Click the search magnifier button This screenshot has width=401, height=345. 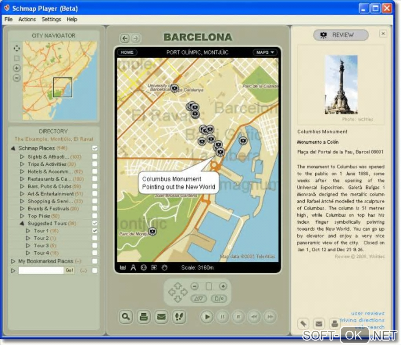click(x=126, y=317)
